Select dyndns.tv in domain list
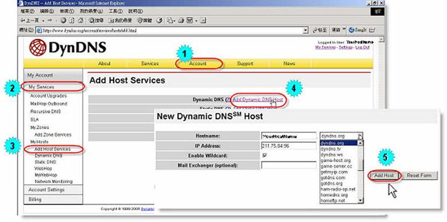Viewport: 447px width, 222px height. [x=339, y=149]
